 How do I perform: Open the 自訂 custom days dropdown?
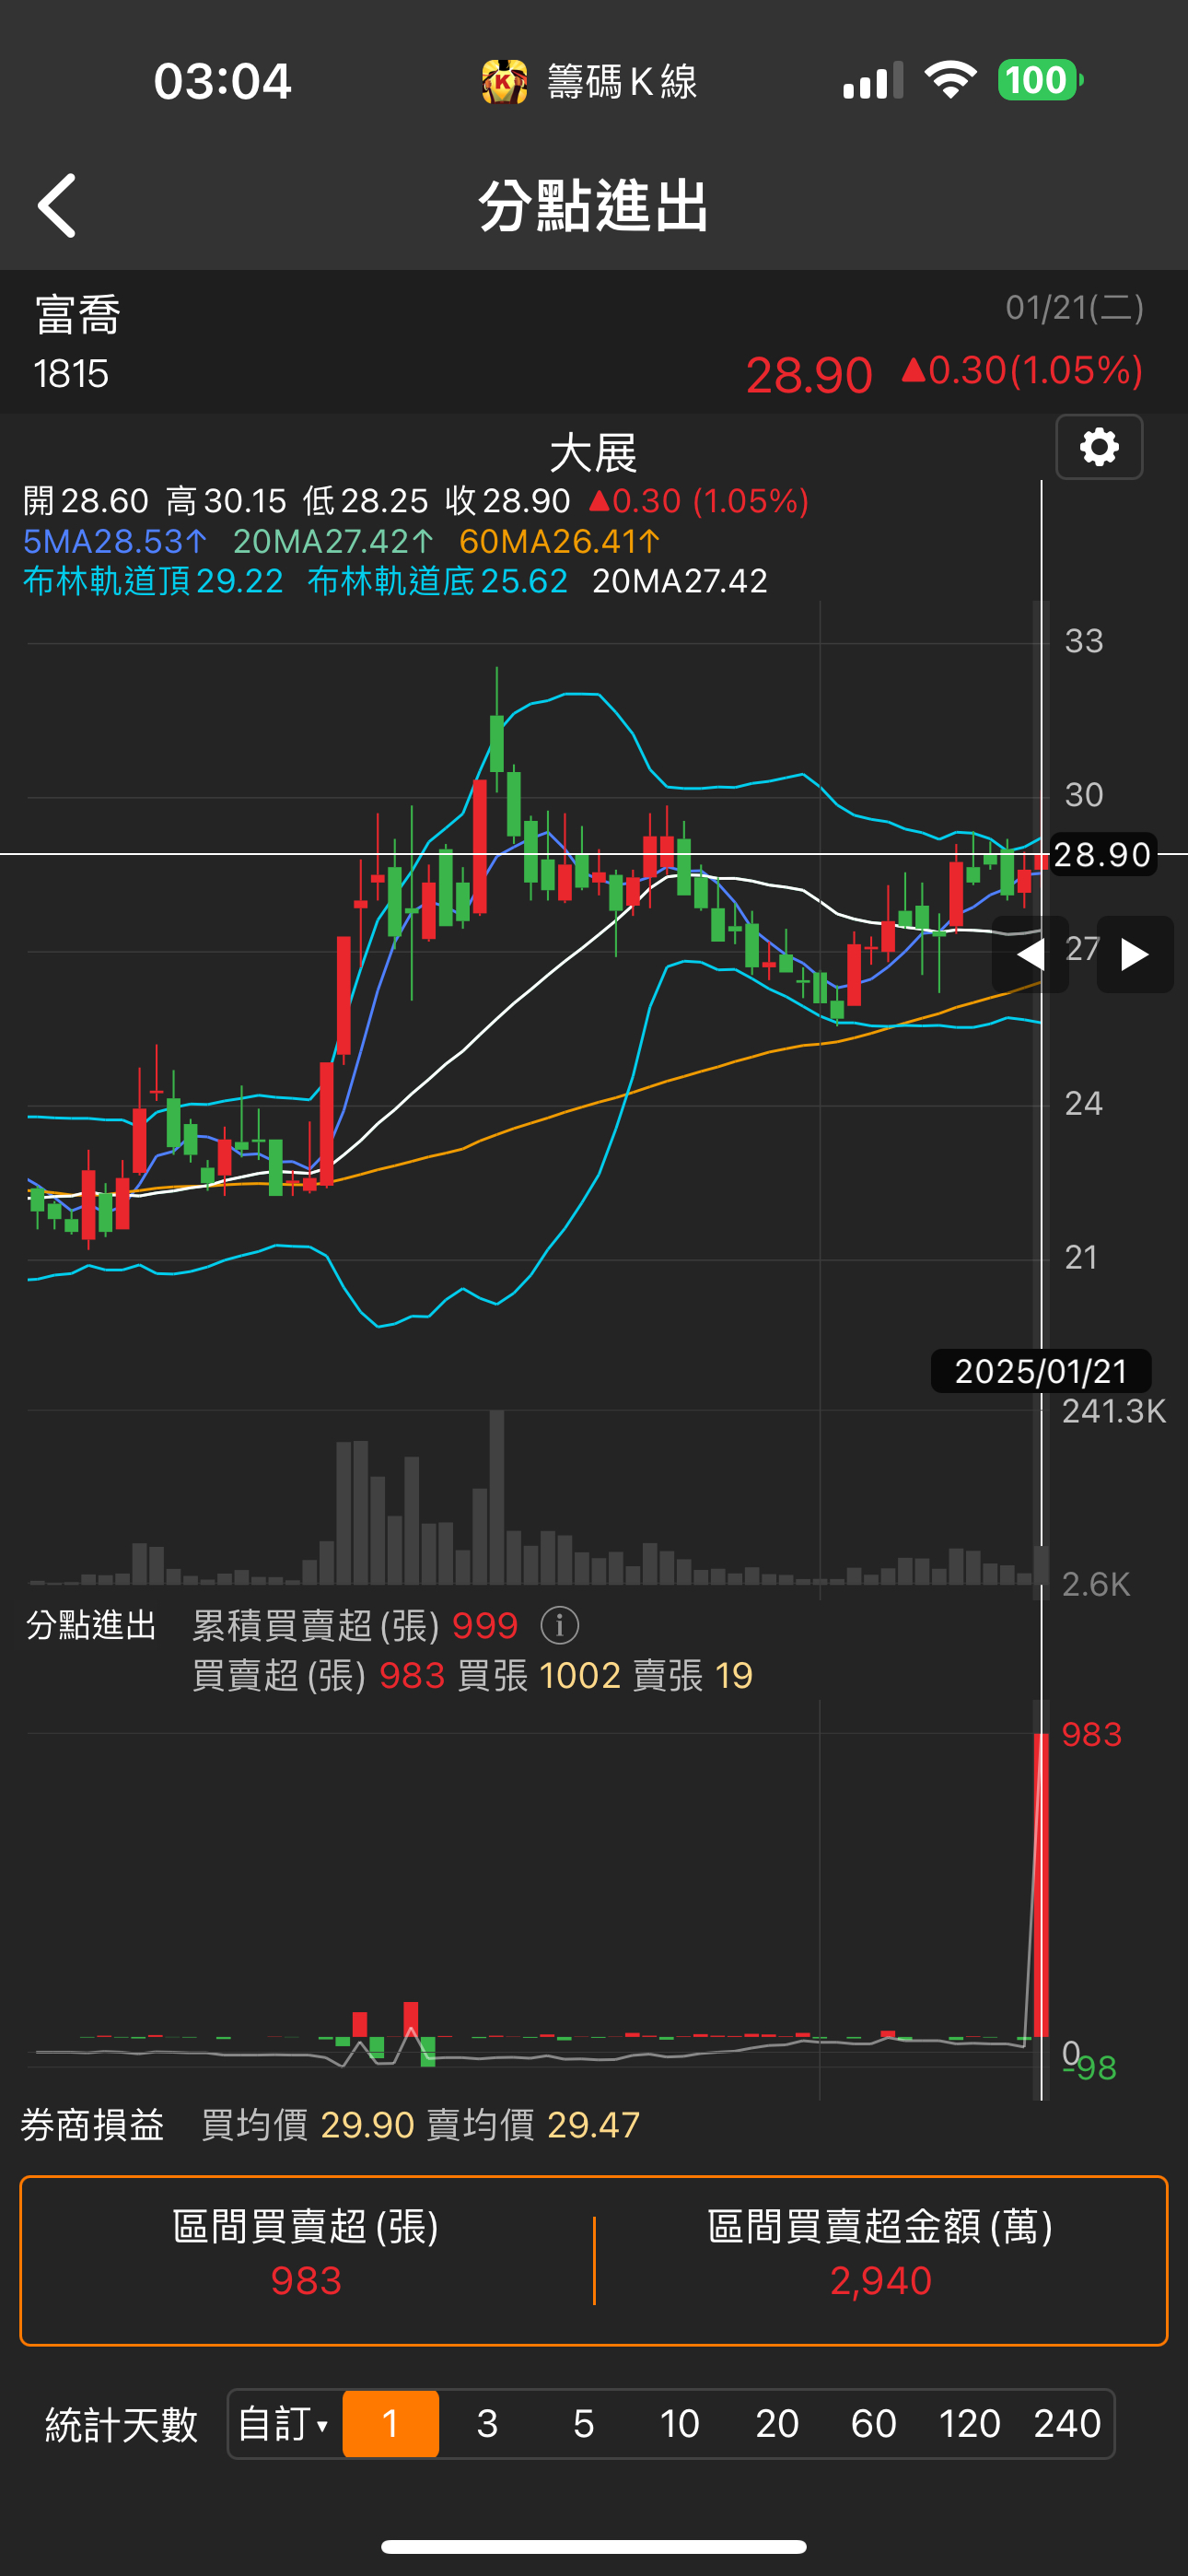[284, 2424]
